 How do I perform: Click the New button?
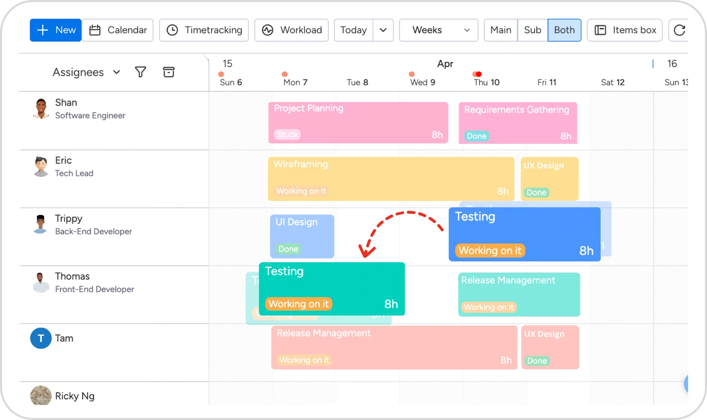55,30
